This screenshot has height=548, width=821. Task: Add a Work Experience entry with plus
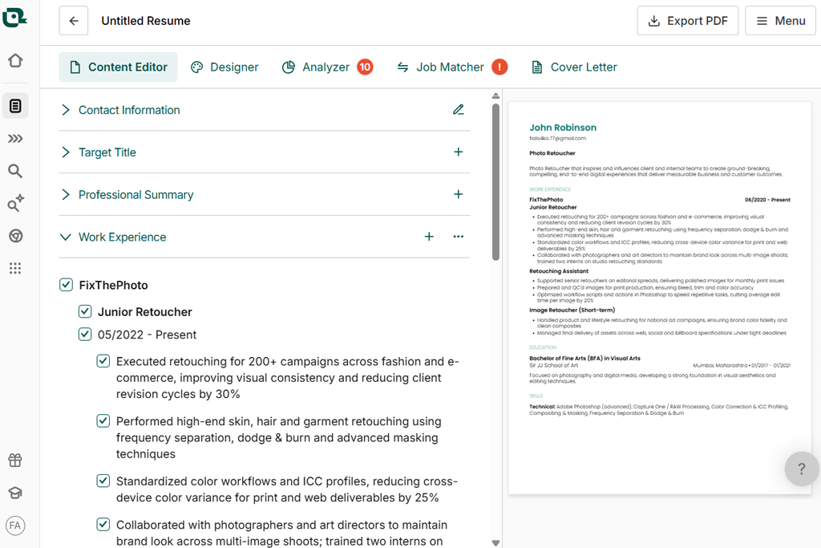coord(429,237)
